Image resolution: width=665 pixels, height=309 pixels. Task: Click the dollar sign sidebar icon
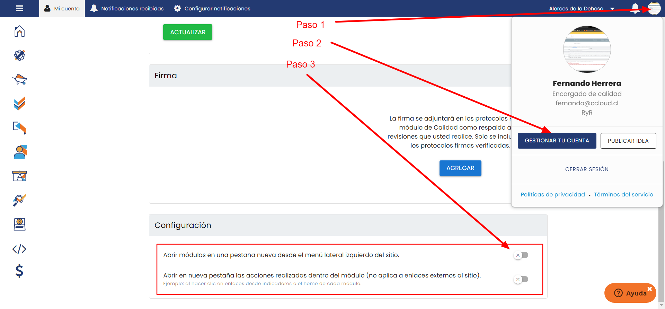coord(19,271)
